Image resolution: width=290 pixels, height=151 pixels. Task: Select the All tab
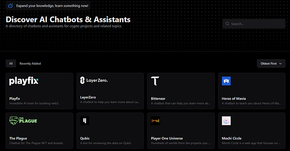11,63
